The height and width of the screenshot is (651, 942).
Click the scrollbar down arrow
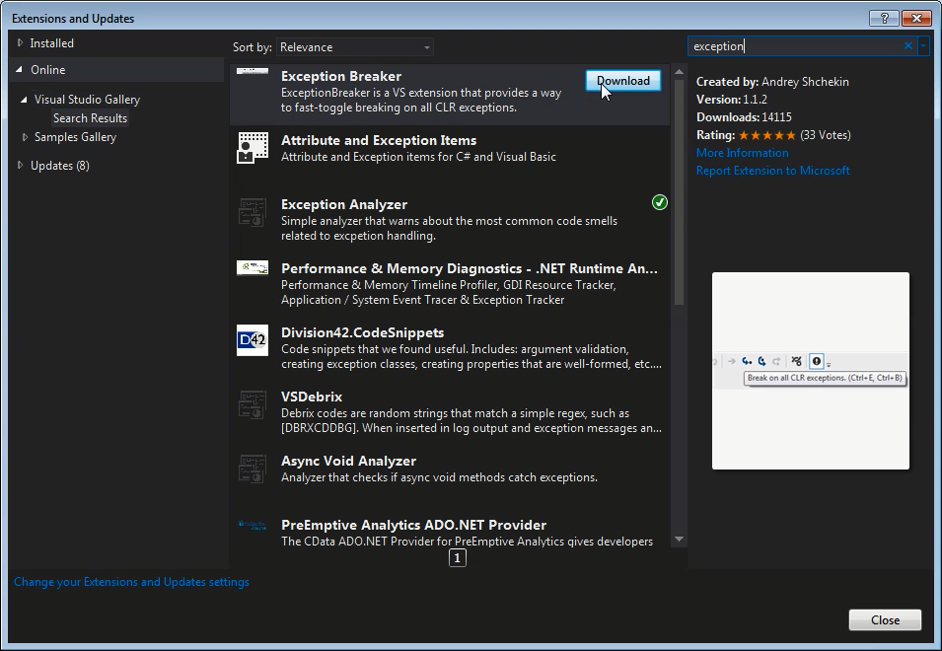click(679, 539)
